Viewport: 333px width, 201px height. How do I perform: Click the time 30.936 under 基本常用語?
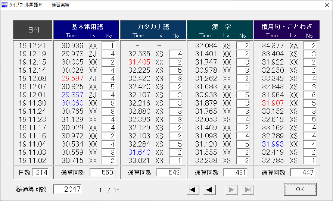(72, 45)
